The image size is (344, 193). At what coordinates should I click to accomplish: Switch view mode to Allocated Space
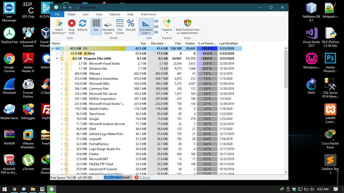click(x=108, y=27)
